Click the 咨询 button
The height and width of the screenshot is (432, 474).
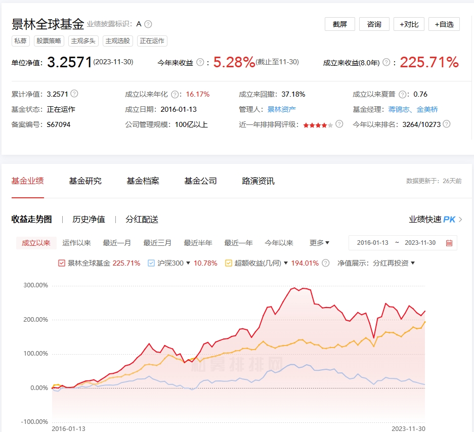click(374, 24)
